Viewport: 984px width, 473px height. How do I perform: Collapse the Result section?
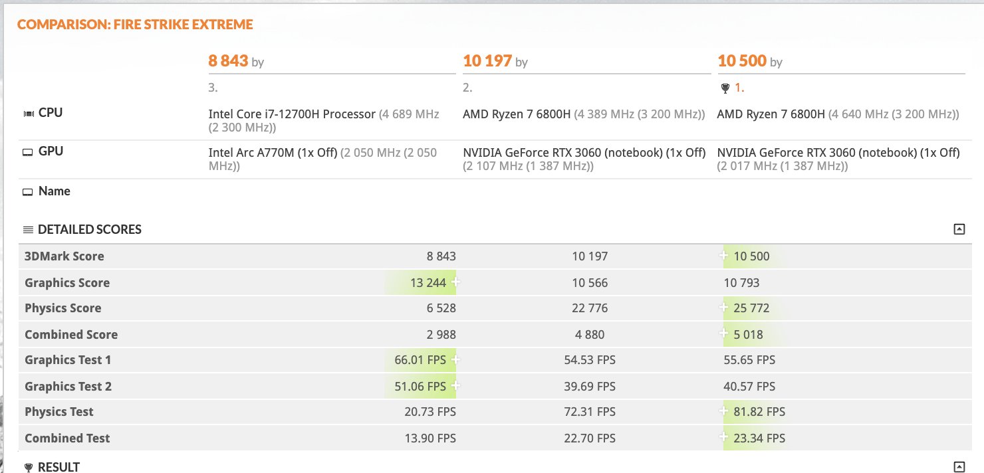959,466
